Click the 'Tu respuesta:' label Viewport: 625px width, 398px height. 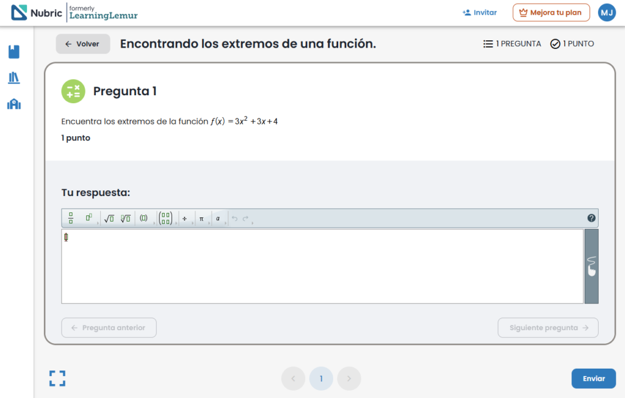[x=96, y=193]
